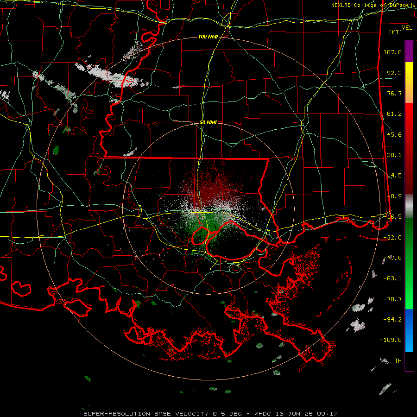Click the 45.6 scale value

click(x=394, y=134)
